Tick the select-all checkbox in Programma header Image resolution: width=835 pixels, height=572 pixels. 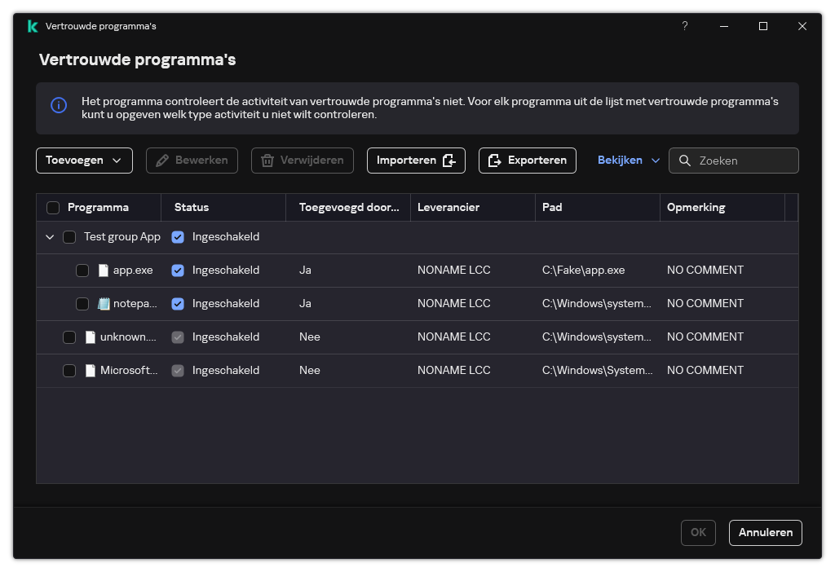point(53,208)
